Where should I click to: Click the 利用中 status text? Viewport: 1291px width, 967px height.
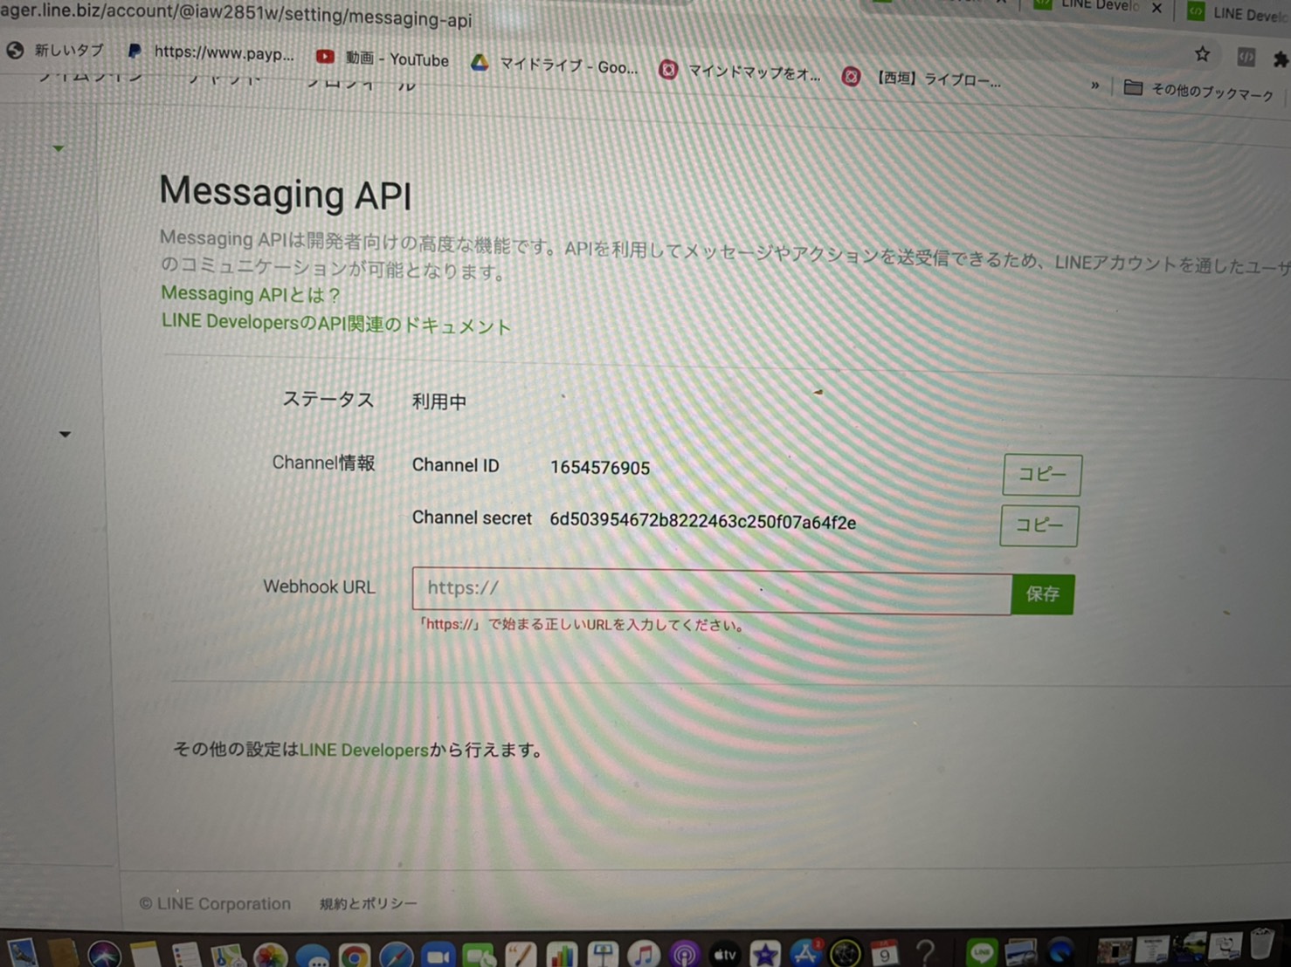pyautogui.click(x=438, y=401)
